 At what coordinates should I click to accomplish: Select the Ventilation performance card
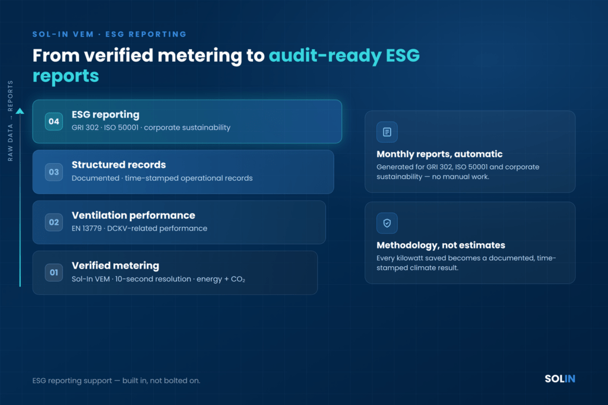(x=179, y=222)
